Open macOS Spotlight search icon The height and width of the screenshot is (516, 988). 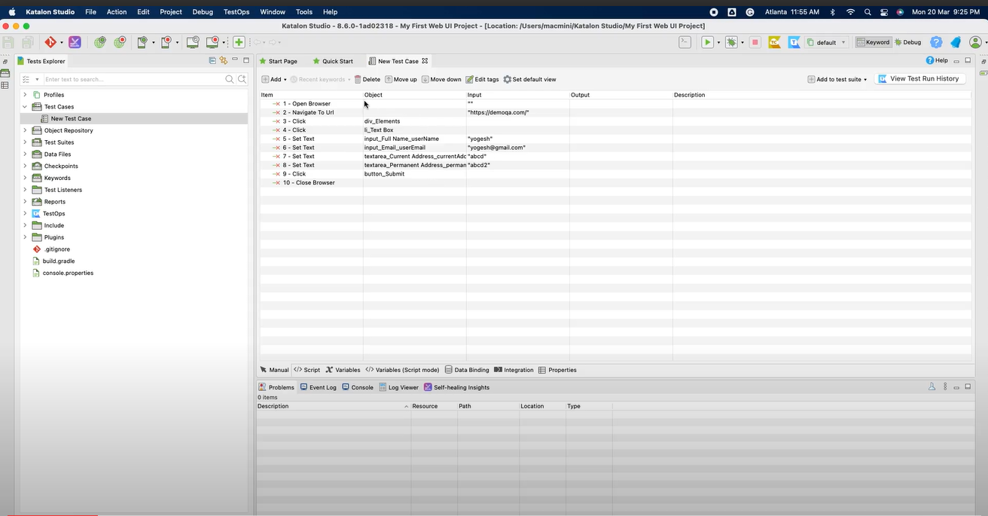pyautogui.click(x=868, y=12)
